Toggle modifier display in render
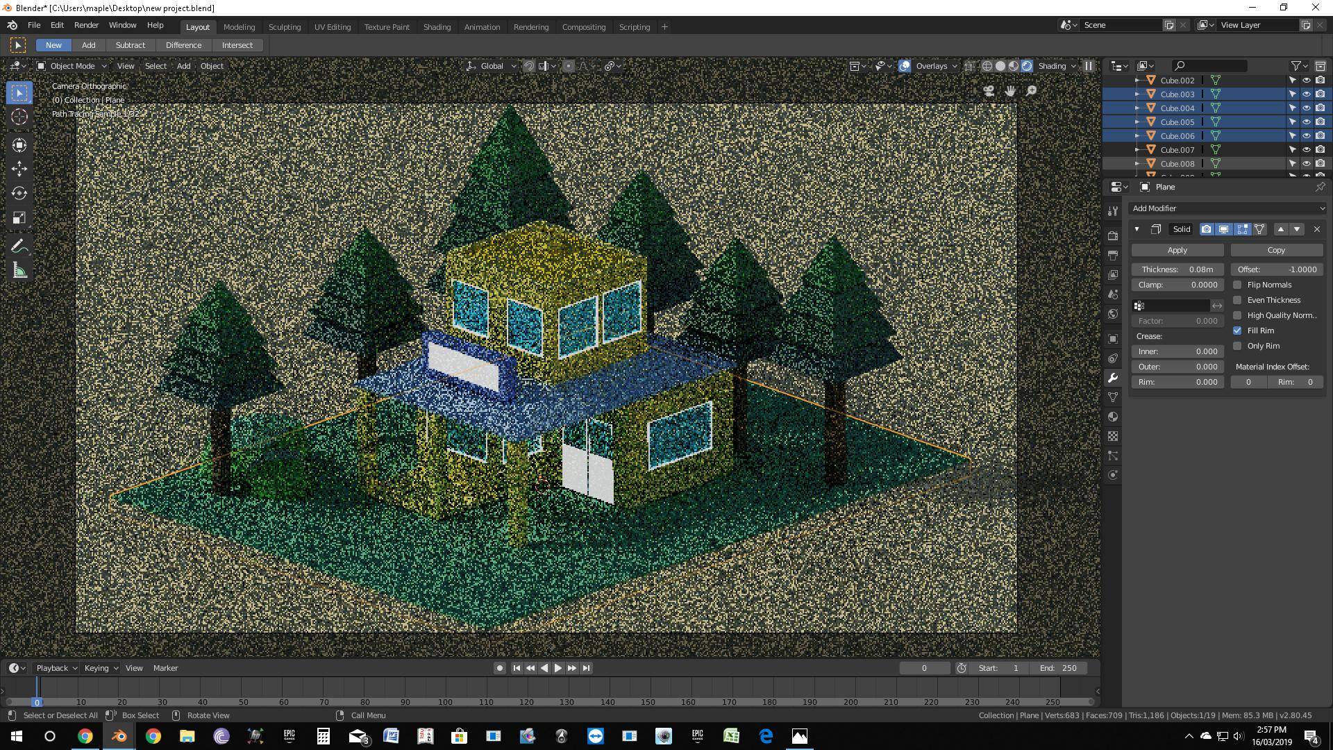The width and height of the screenshot is (1333, 750). (x=1207, y=229)
